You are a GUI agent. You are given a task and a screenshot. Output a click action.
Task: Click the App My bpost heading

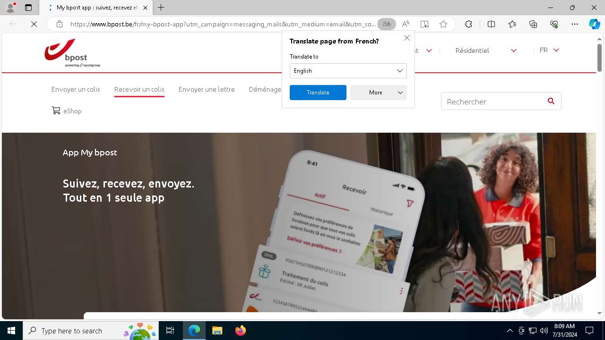90,153
